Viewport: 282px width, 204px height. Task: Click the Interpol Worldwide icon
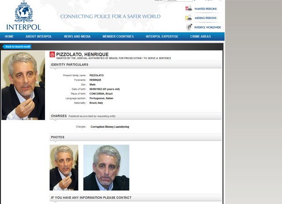click(x=189, y=27)
